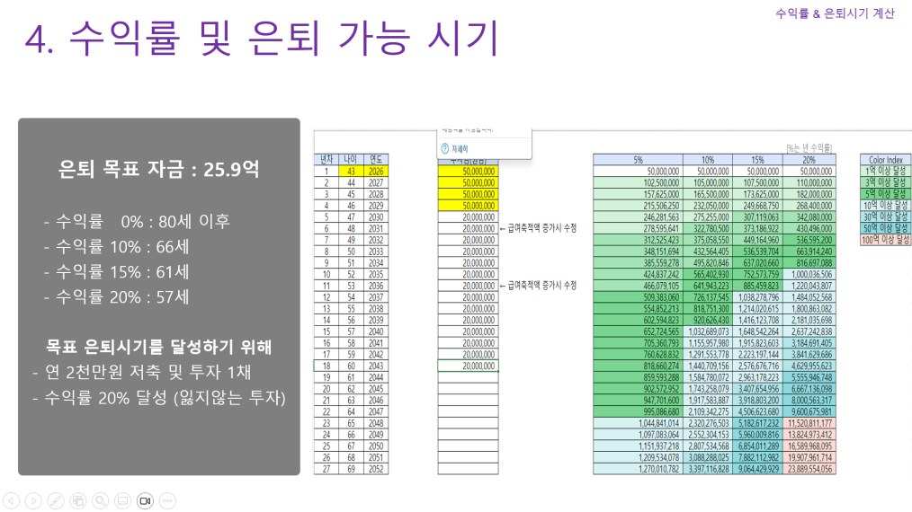This screenshot has width=912, height=512.
Task: Select the age cell '57'
Action: pyautogui.click(x=351, y=331)
